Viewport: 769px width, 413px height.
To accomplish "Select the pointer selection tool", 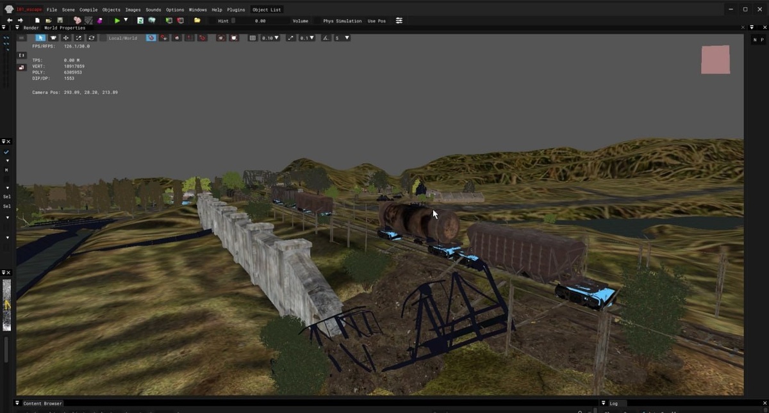I will (x=40, y=38).
